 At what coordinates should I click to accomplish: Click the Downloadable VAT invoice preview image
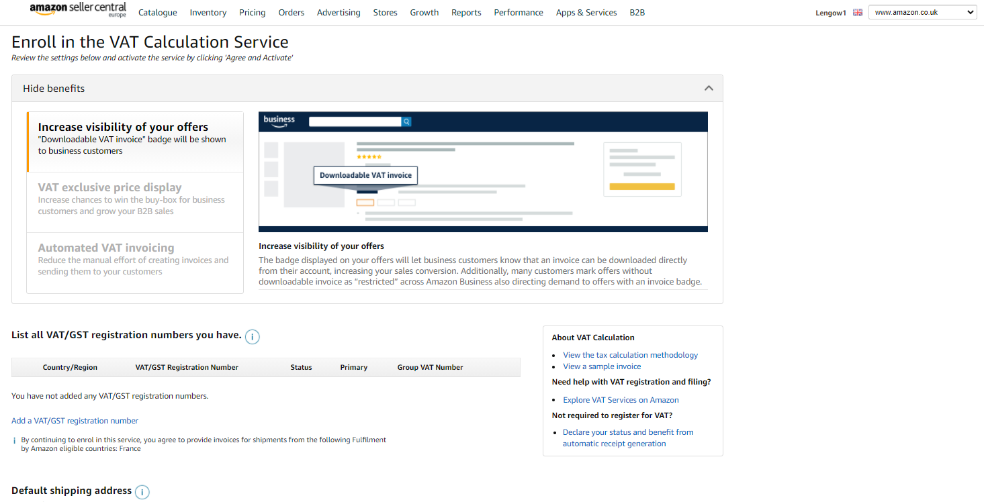point(483,172)
